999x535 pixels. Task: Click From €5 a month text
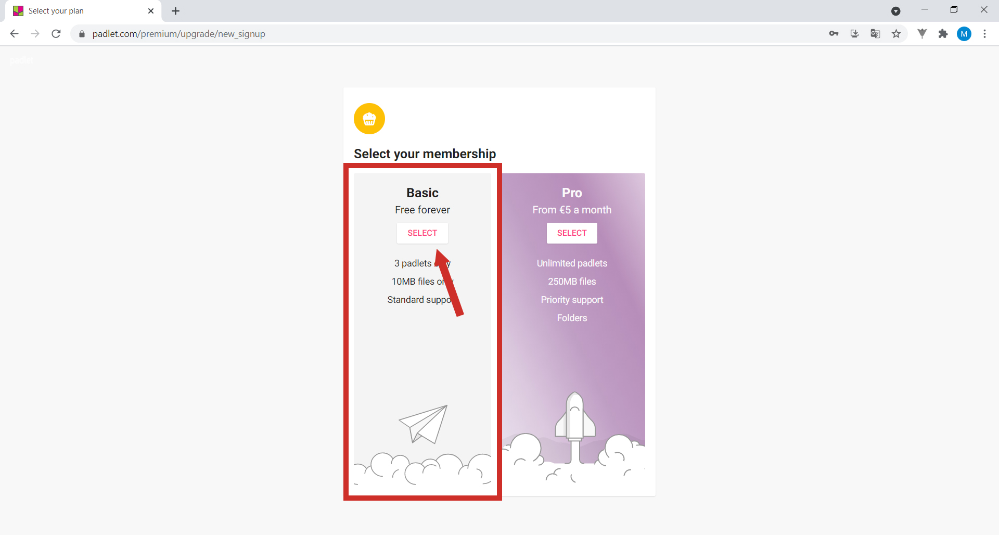click(572, 210)
